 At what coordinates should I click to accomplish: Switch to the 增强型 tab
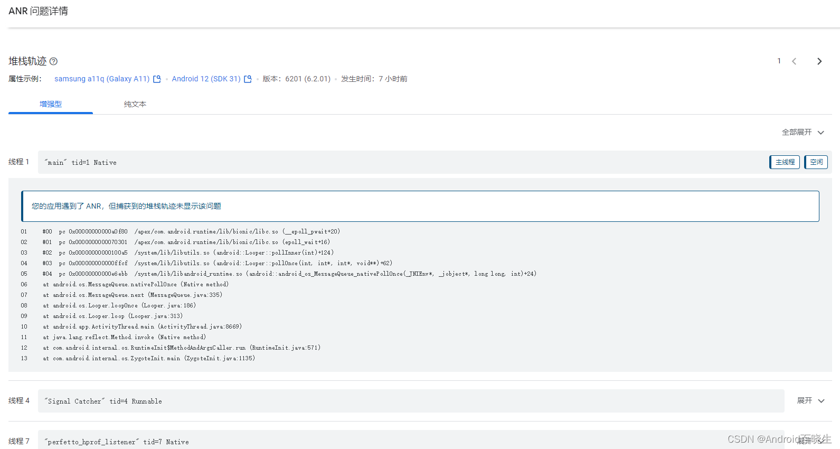51,104
